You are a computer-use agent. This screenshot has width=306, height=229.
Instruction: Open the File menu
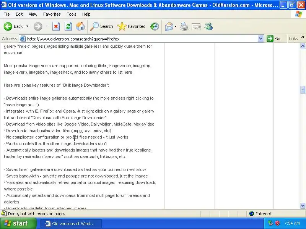[7, 14]
